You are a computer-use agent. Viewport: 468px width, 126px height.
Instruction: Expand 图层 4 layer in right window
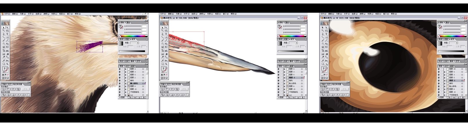click(x=445, y=72)
